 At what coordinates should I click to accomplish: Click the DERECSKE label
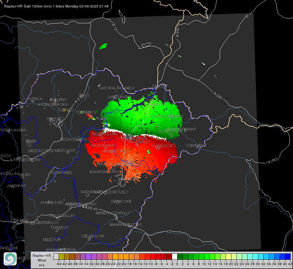[x=121, y=201]
